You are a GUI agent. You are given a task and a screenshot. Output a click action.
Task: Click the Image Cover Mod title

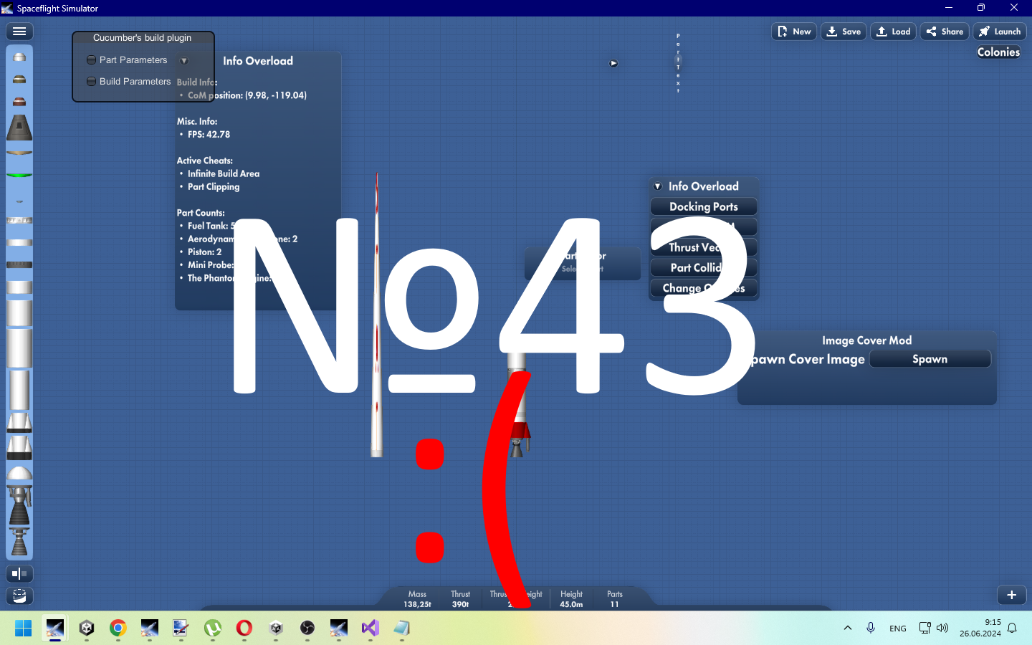click(867, 340)
